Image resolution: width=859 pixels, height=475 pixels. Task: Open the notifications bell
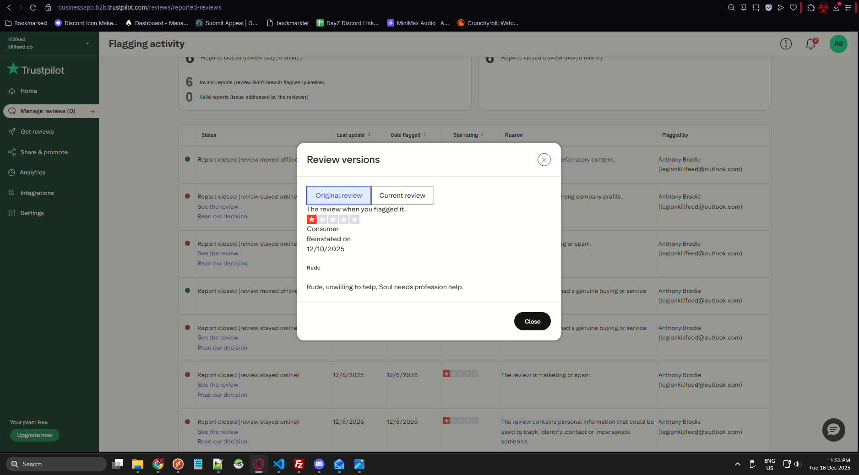811,44
